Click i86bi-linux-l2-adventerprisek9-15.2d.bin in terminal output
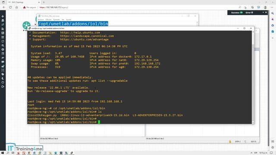This screenshot has width=276, height=155. tap(95, 115)
